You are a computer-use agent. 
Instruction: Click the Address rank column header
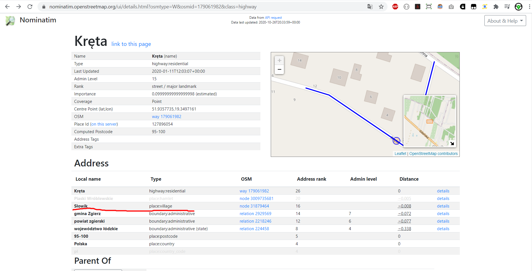(x=312, y=179)
